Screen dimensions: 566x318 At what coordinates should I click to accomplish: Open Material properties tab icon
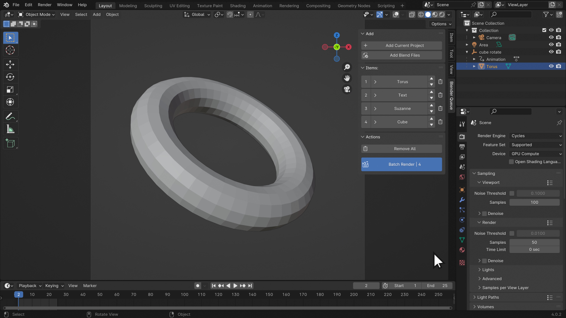pyautogui.click(x=462, y=250)
